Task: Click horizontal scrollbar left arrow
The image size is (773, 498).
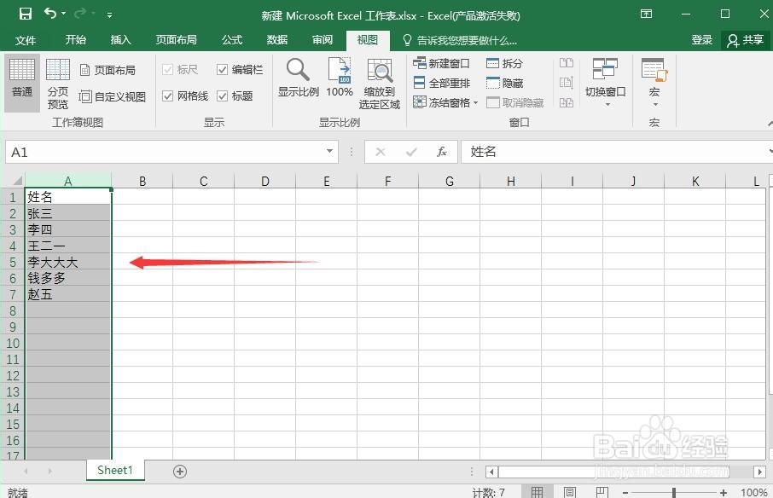Action: click(x=491, y=472)
